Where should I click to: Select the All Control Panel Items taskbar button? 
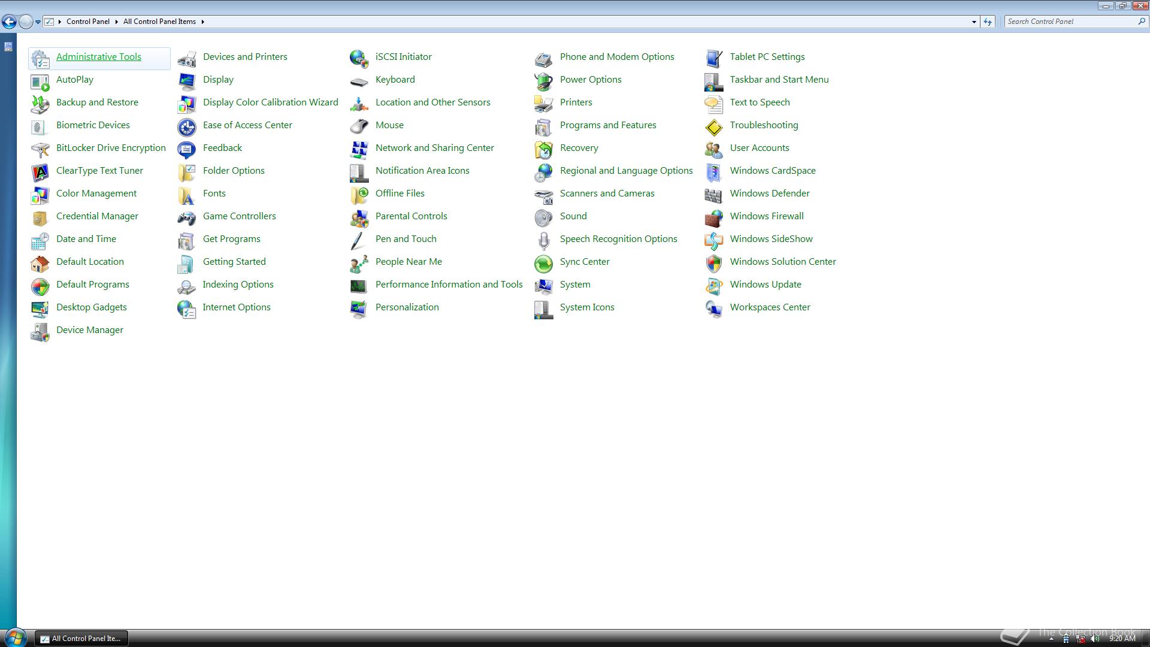pyautogui.click(x=81, y=639)
